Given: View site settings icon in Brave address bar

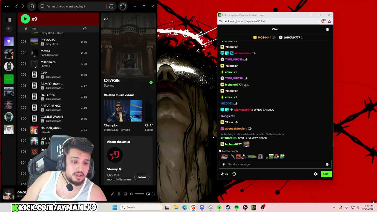Looking at the screenshot, I should point(221,21).
